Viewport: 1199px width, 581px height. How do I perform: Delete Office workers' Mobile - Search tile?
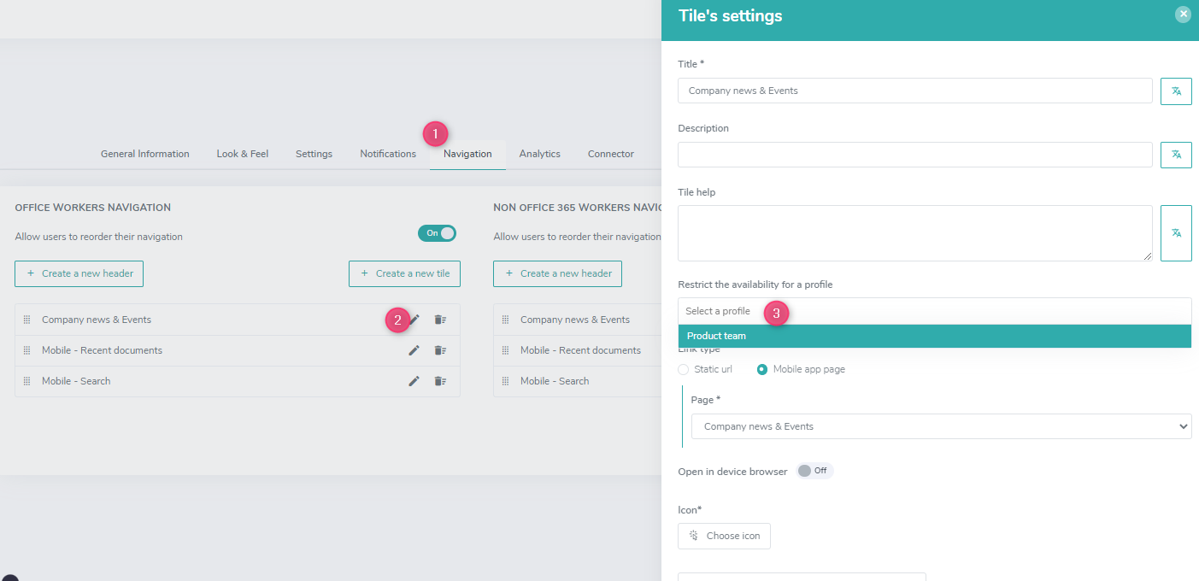(440, 381)
